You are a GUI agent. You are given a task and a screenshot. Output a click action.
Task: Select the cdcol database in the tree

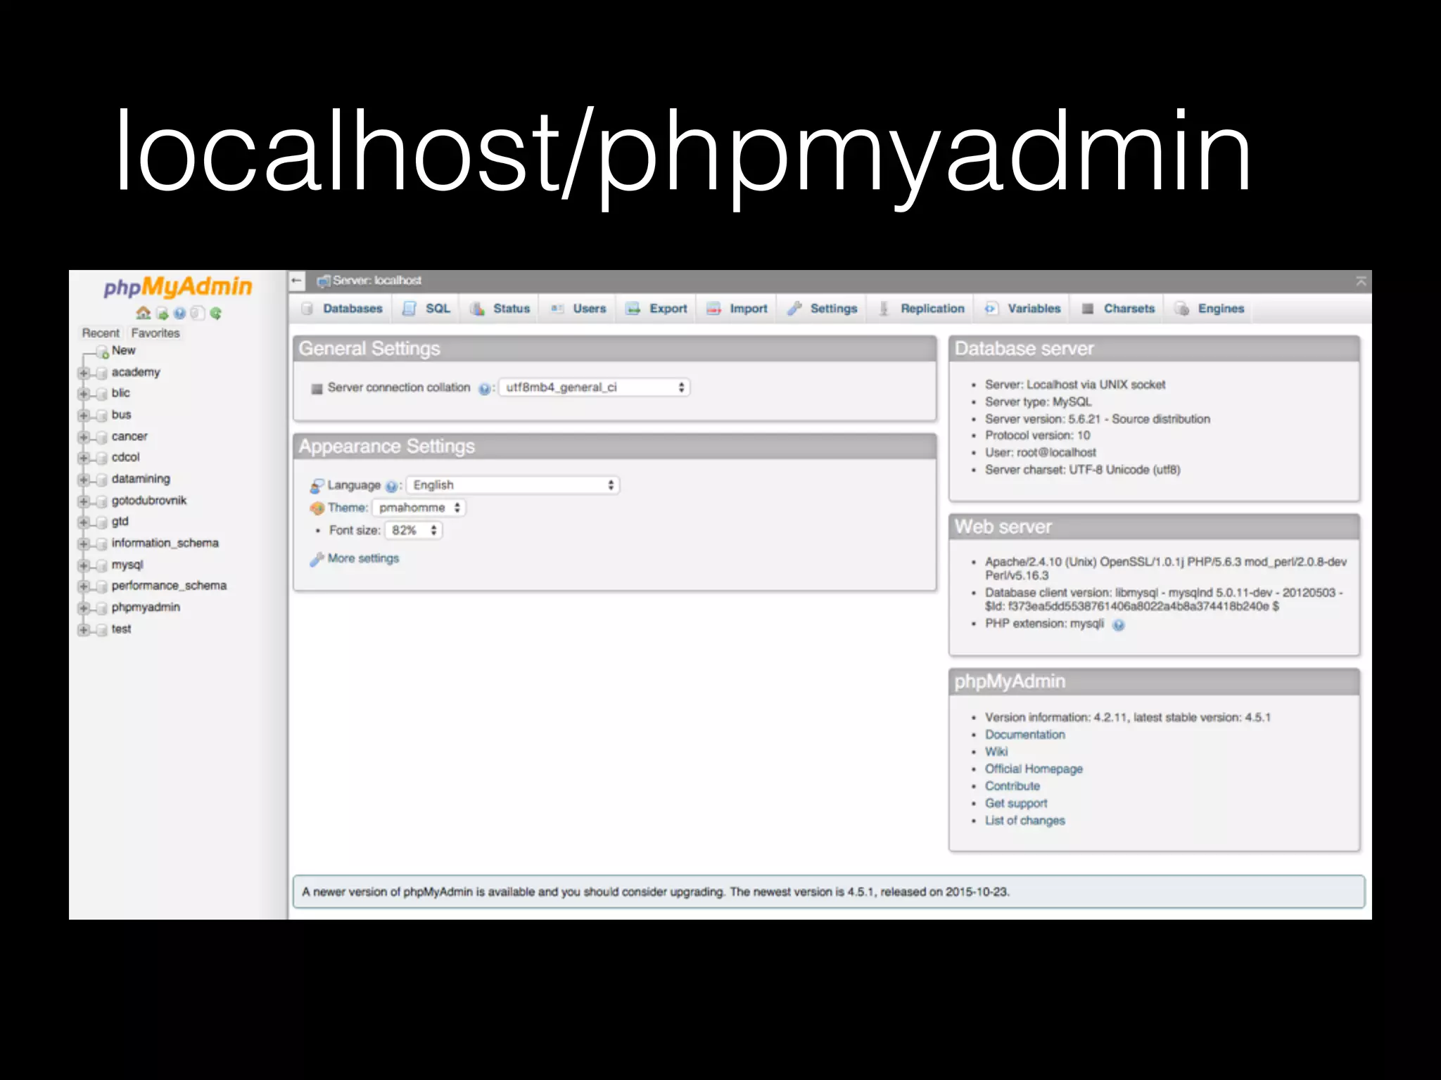125,458
